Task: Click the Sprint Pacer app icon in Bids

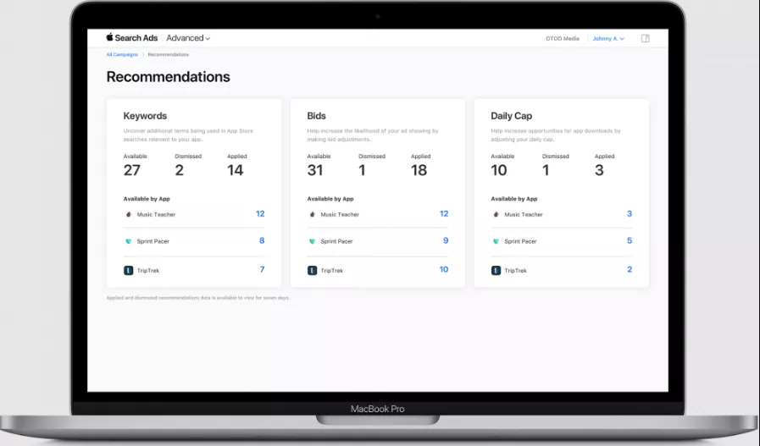Action: coord(312,241)
